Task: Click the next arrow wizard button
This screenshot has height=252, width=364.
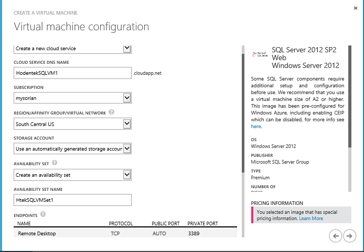Action: [x=349, y=236]
